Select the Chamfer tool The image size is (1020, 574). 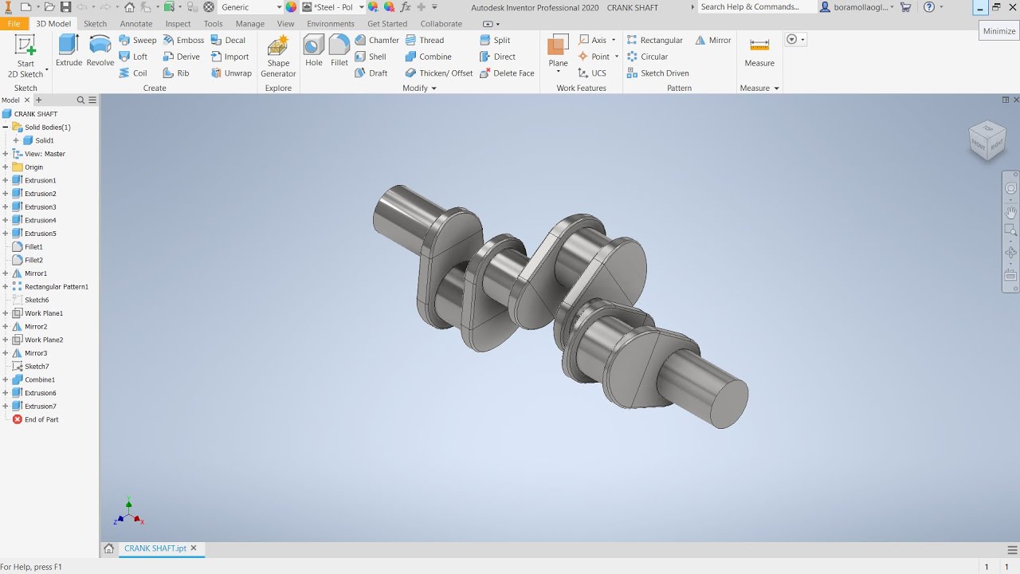point(376,40)
